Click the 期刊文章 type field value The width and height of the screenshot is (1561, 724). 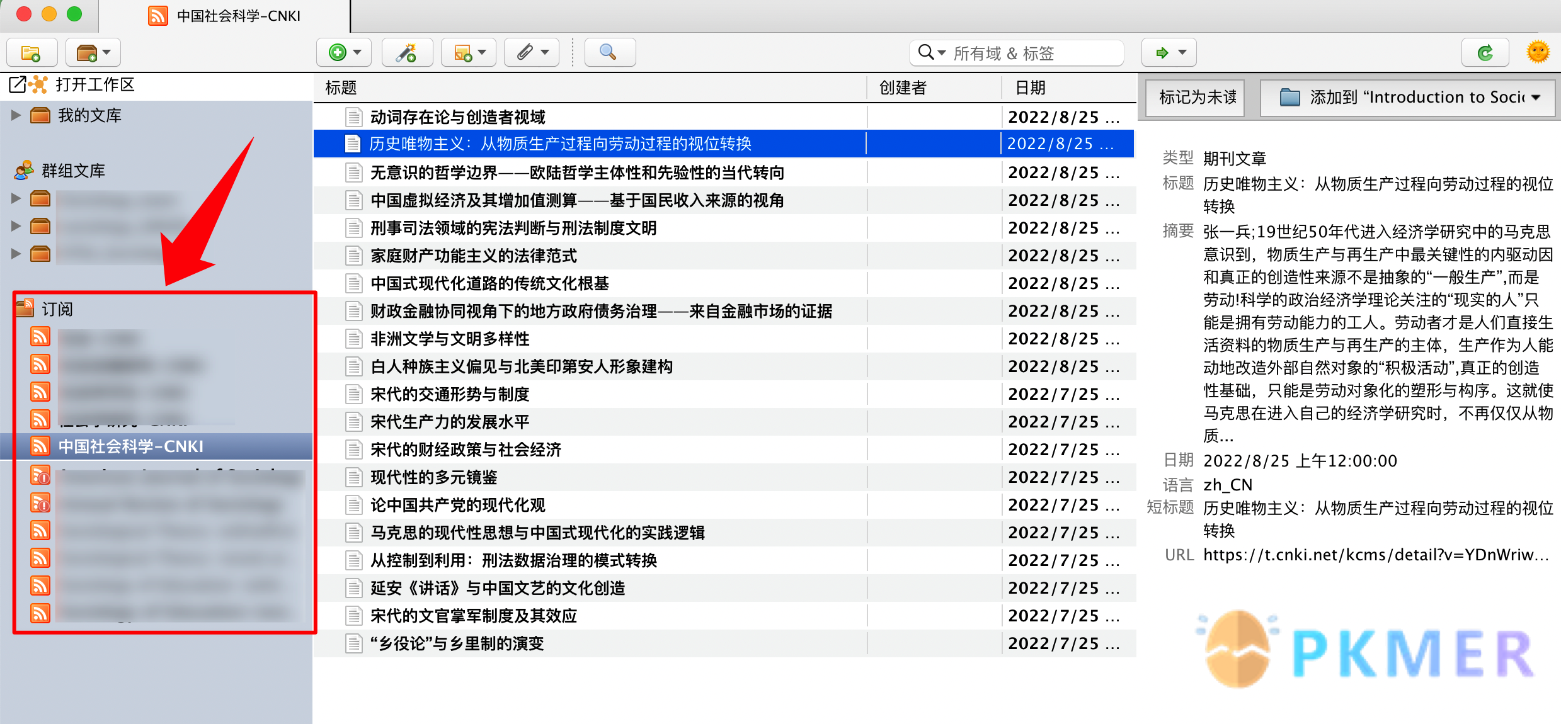coord(1235,158)
